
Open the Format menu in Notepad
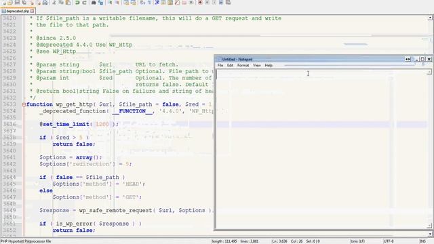pos(243,65)
